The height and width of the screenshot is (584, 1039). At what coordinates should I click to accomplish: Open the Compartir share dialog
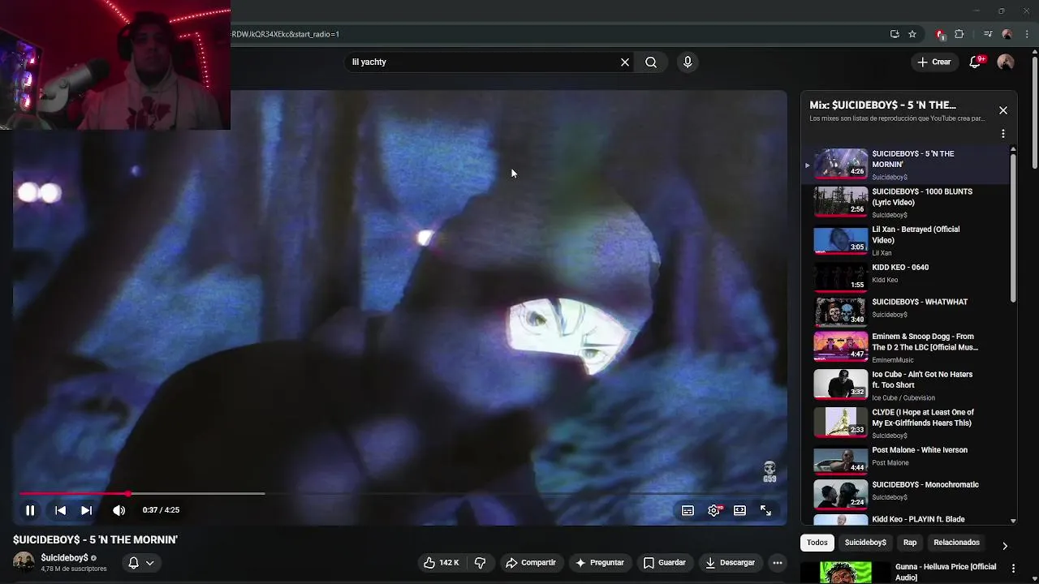[x=531, y=563]
